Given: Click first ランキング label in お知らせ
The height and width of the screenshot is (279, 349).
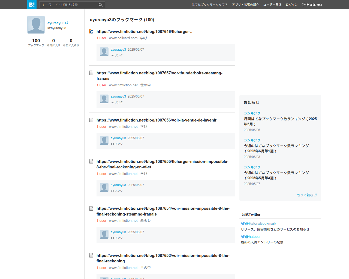Looking at the screenshot, I should click(x=252, y=113).
